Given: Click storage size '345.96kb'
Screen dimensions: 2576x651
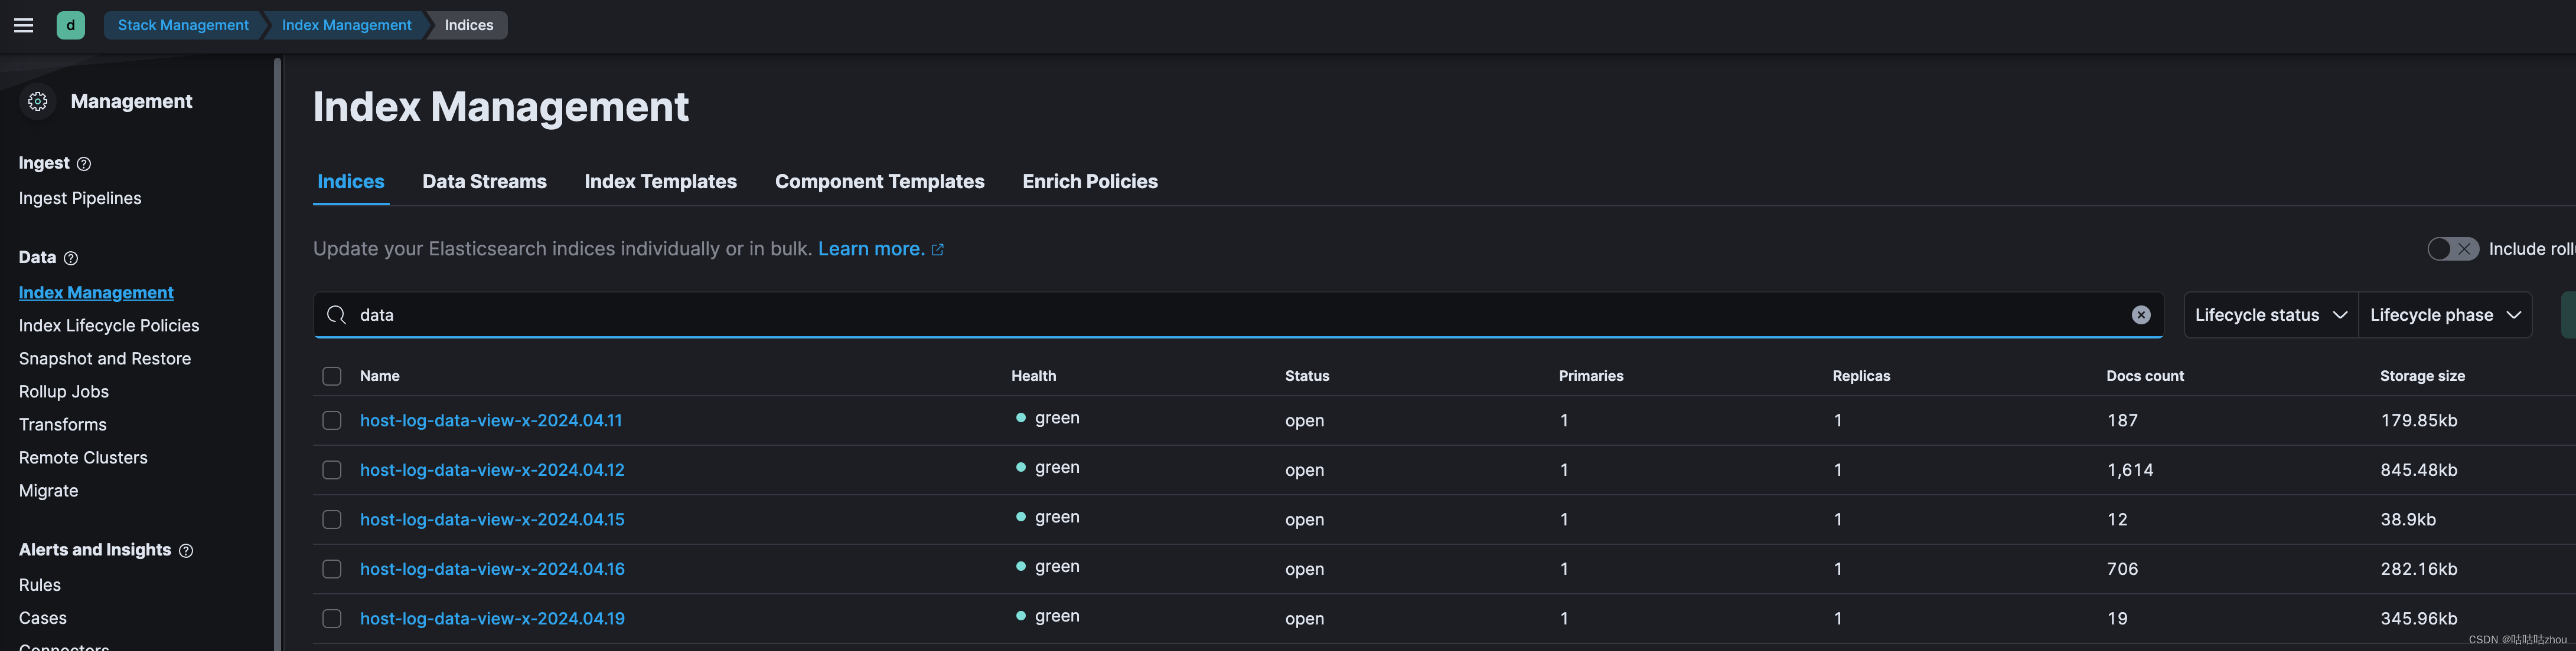Looking at the screenshot, I should 2419,619.
